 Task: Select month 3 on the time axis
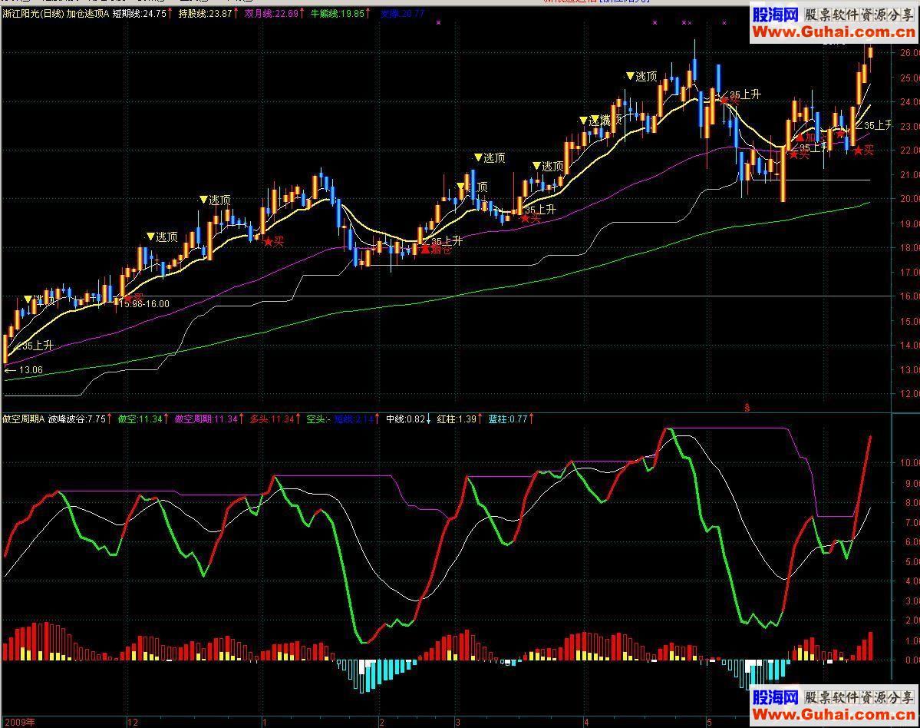pos(457,722)
